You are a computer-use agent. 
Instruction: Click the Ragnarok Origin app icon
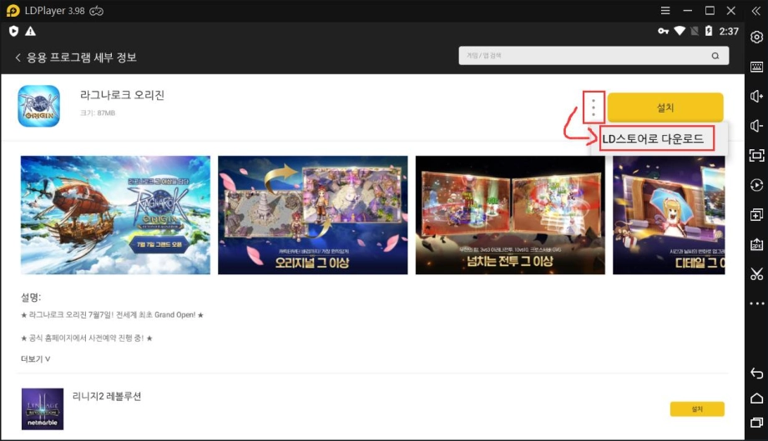tap(38, 106)
